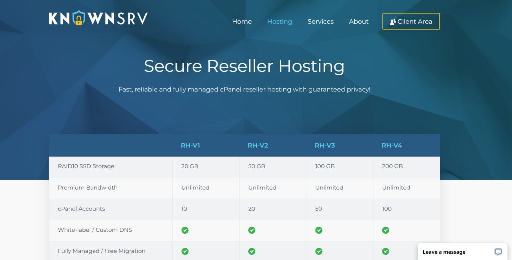Click RH-V2 White-label checkmark icon
The width and height of the screenshot is (512, 260).
[252, 230]
